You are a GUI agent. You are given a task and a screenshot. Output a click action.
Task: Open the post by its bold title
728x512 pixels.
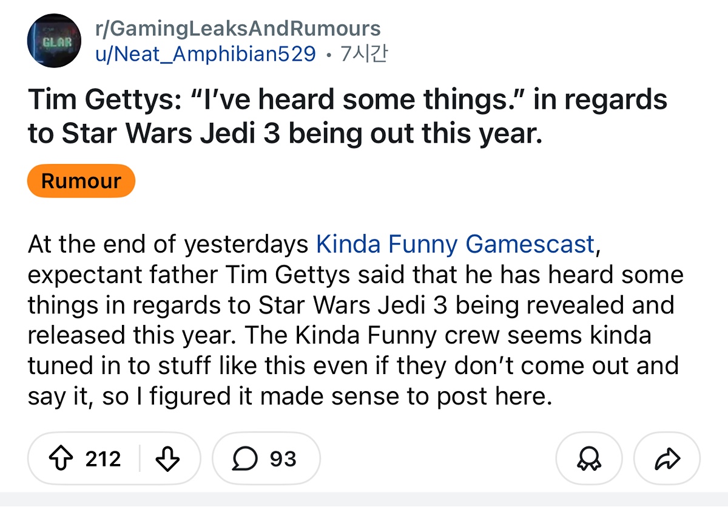pos(346,115)
